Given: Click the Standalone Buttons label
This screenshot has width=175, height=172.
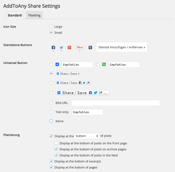Looking at the screenshot, I should pos(18,45).
